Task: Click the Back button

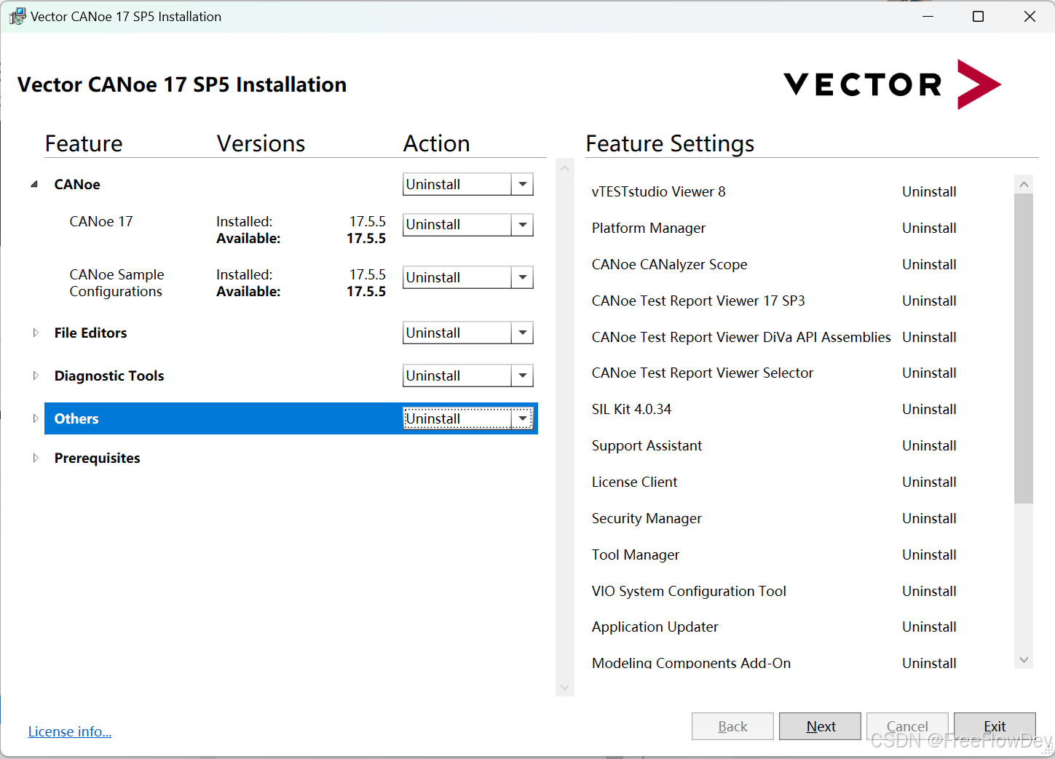Action: (732, 726)
